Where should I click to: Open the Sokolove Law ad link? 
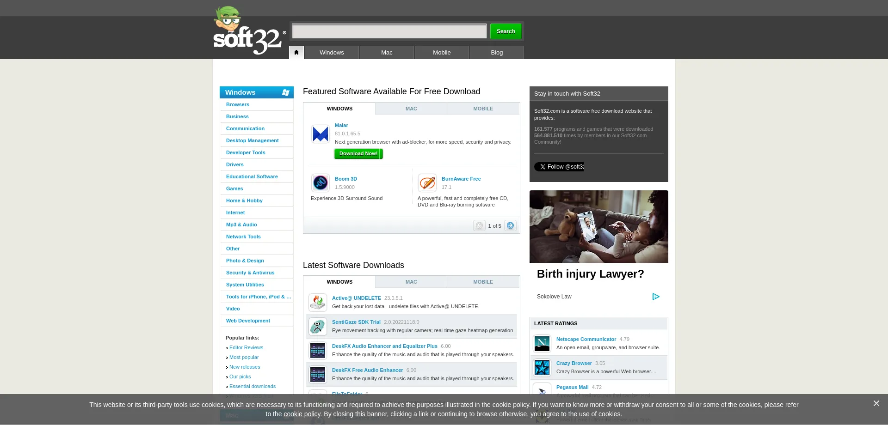coord(554,297)
